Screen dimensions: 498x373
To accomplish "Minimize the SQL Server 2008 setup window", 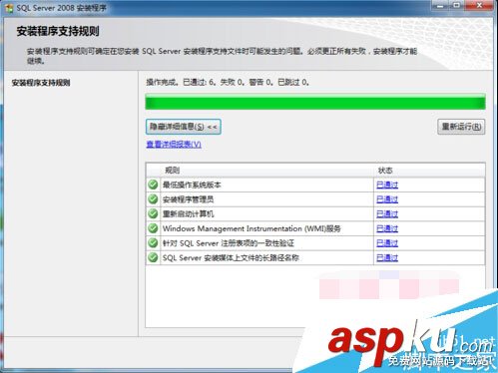I will point(440,5).
